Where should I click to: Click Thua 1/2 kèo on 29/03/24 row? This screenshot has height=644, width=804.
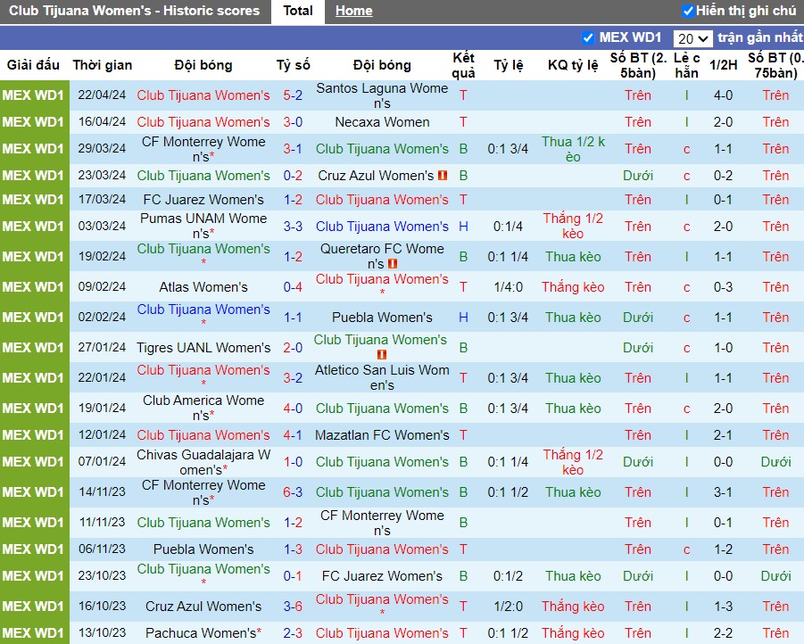(573, 149)
